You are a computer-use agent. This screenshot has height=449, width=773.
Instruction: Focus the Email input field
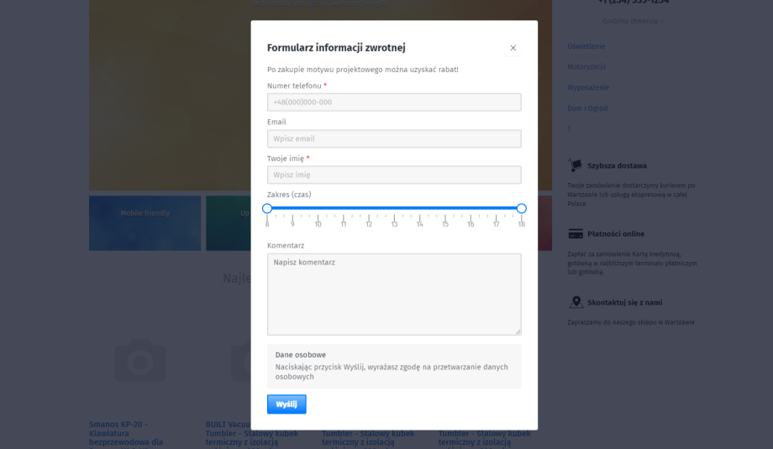(x=394, y=138)
